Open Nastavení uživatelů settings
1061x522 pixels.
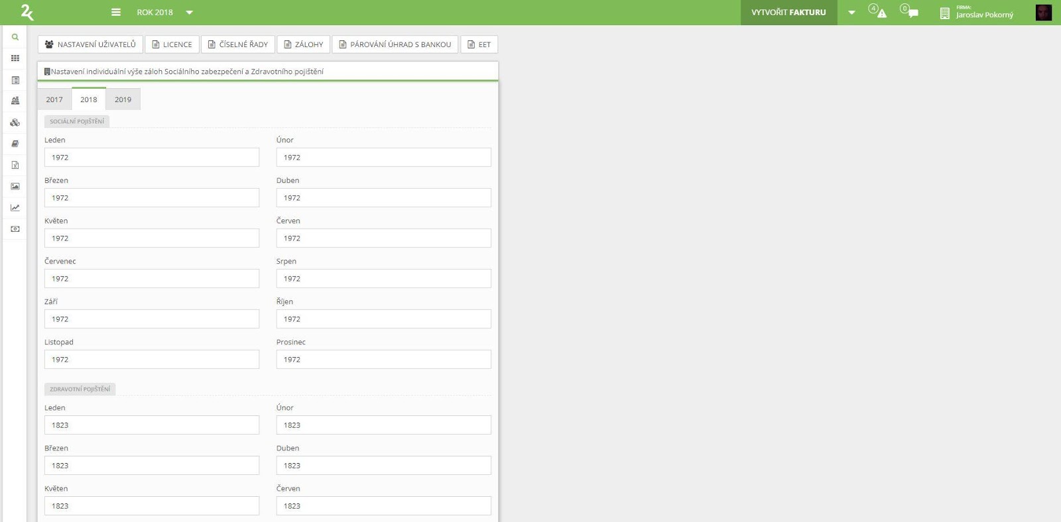tap(90, 44)
